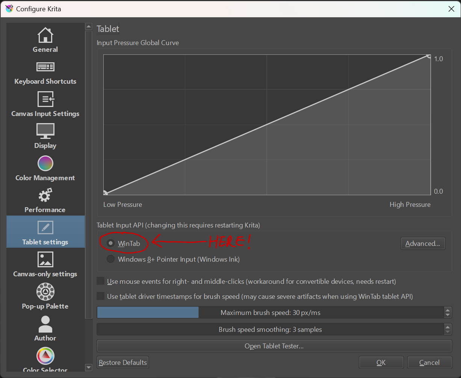Open the Author person icon

point(45,324)
